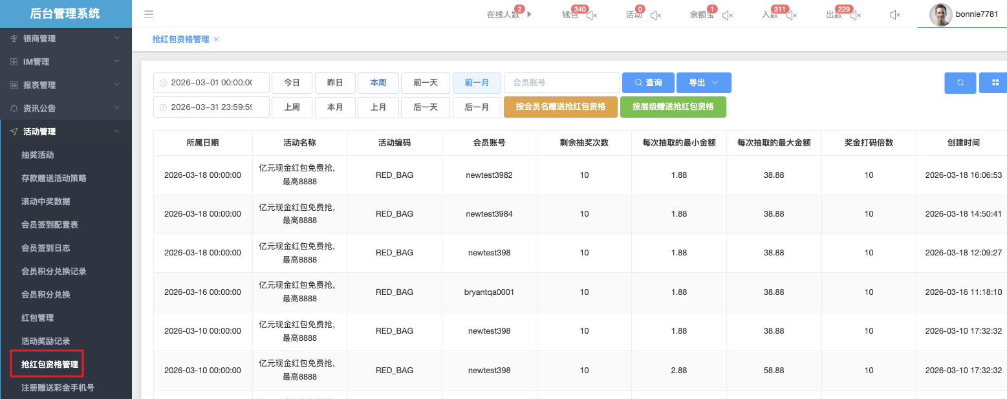Open the grid column settings icon
1007x399 pixels.
[x=995, y=83]
